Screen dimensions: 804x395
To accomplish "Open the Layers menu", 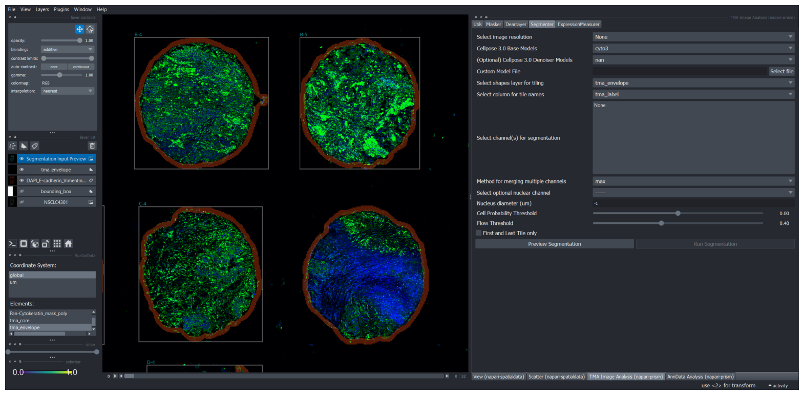I will (x=42, y=9).
